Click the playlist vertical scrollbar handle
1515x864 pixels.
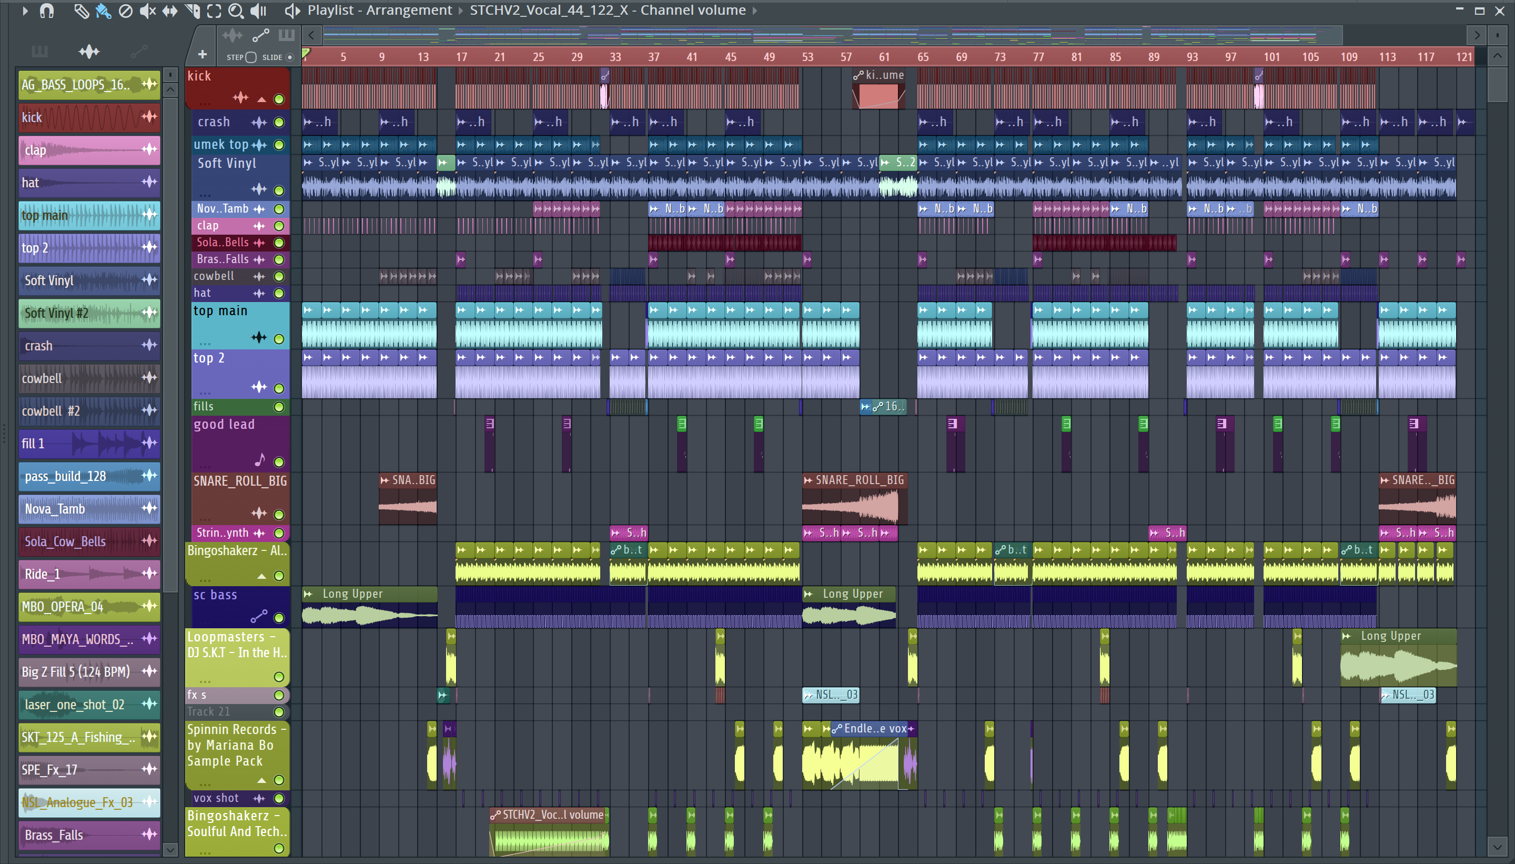[x=1497, y=85]
